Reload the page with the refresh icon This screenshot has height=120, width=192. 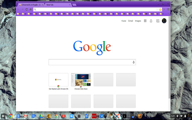(x=26, y=9)
